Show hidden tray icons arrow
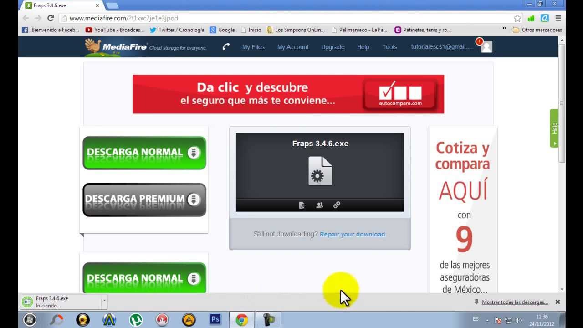The width and height of the screenshot is (583, 328). tap(487, 320)
